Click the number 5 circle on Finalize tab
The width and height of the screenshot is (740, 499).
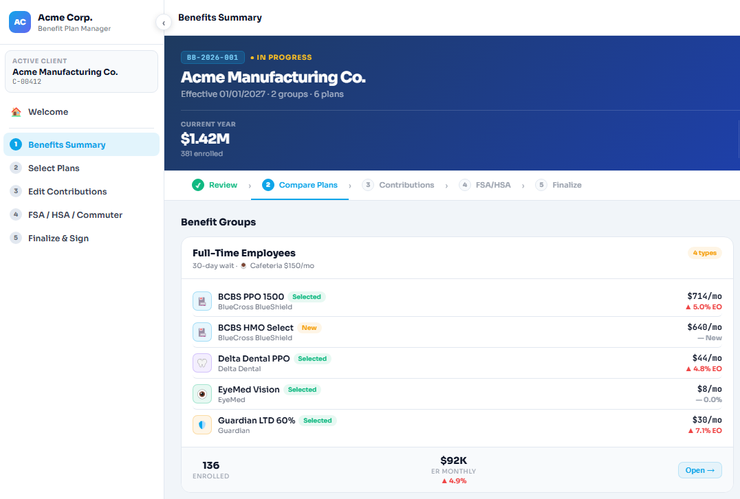point(541,185)
